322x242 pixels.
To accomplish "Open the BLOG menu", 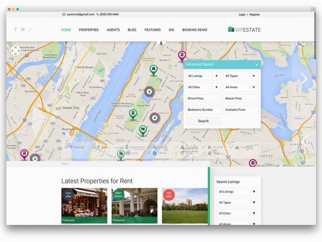I will click(132, 30).
